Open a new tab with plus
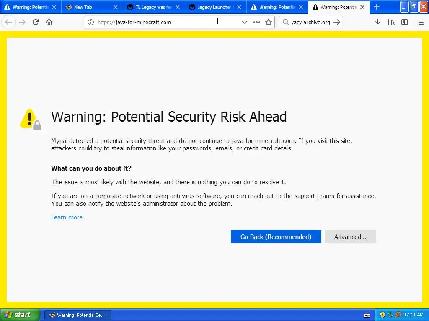This screenshot has height=321, width=429. click(x=377, y=7)
